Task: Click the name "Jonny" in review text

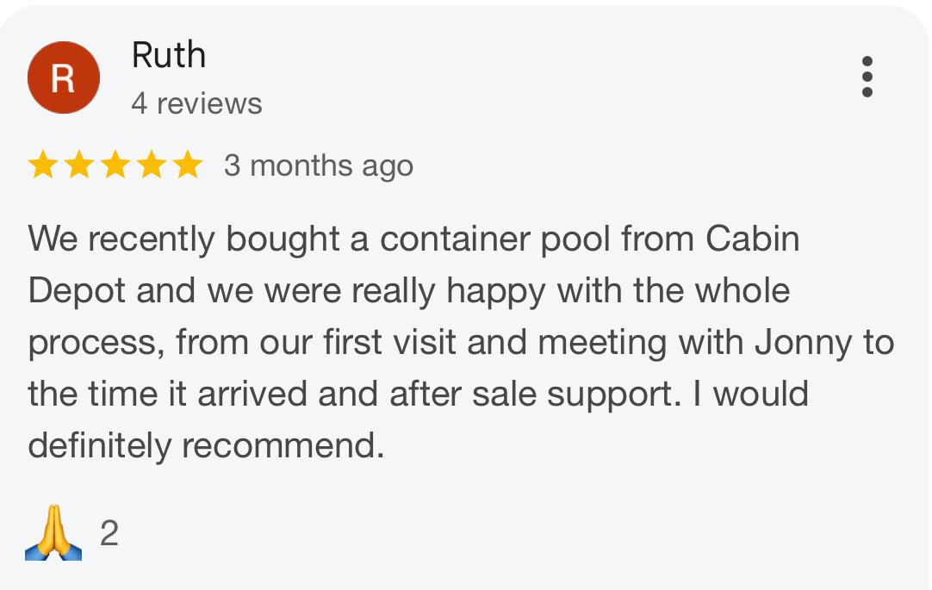Action: (803, 343)
